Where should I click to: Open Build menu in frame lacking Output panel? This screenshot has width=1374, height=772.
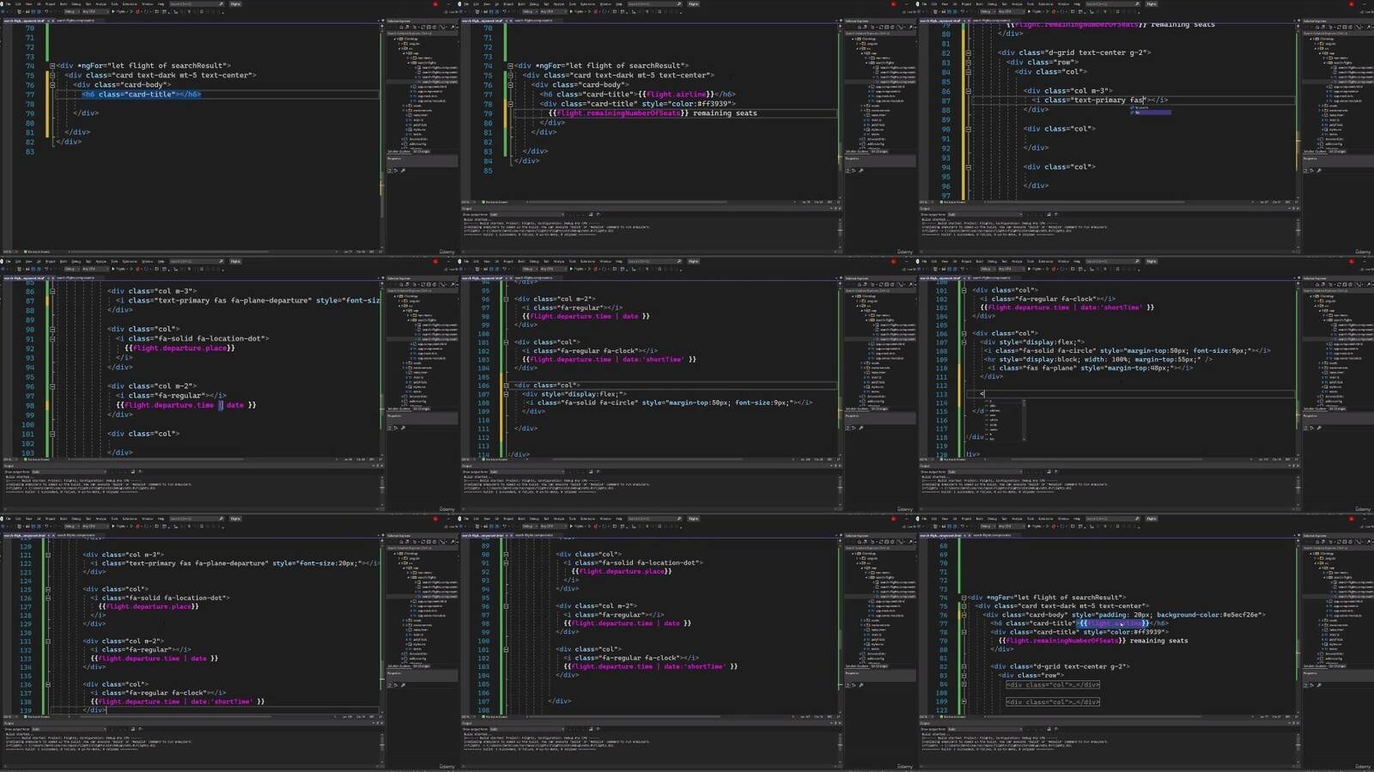point(64,3)
